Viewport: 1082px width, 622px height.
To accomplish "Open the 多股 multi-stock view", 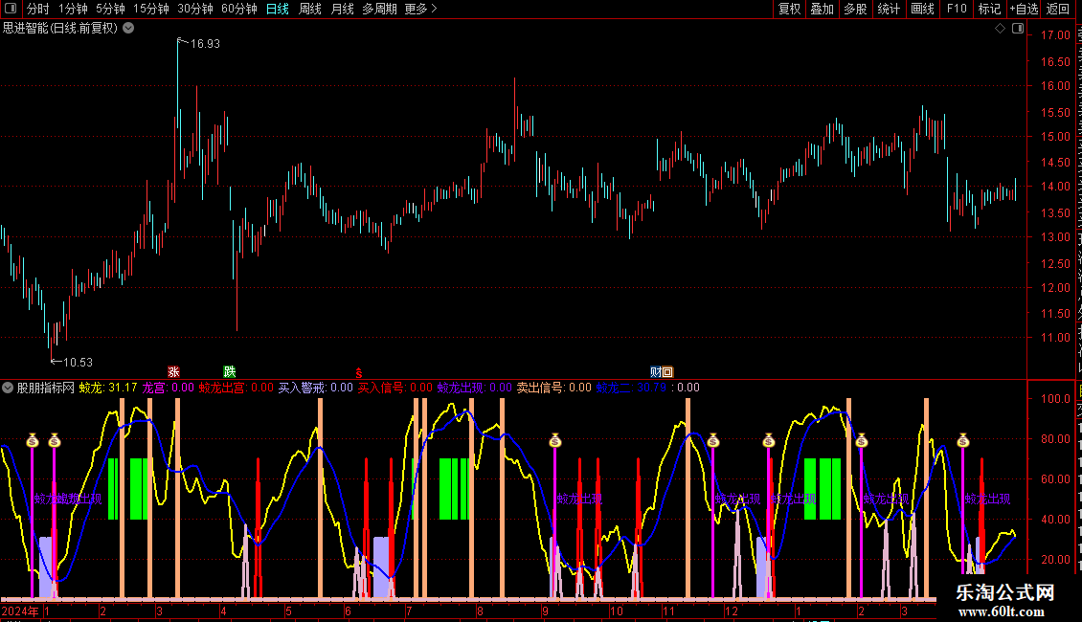I will point(856,9).
